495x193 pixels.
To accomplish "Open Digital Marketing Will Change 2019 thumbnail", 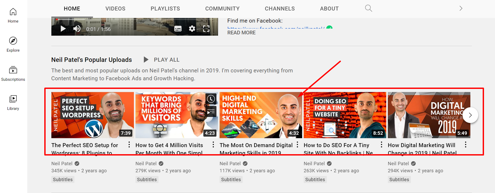I will (429, 115).
